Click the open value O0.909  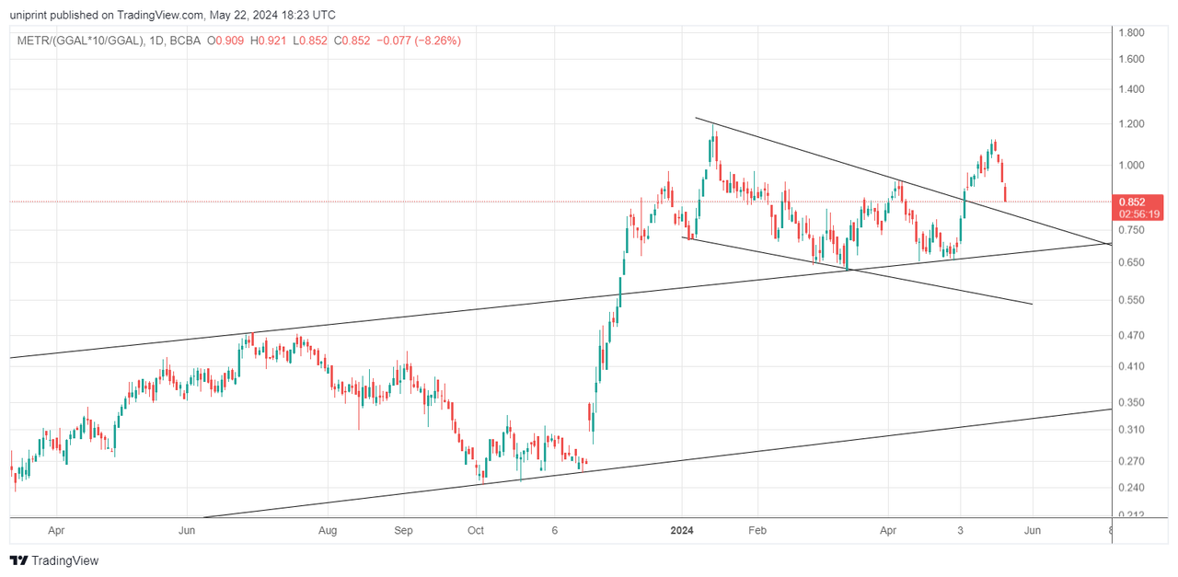click(225, 40)
